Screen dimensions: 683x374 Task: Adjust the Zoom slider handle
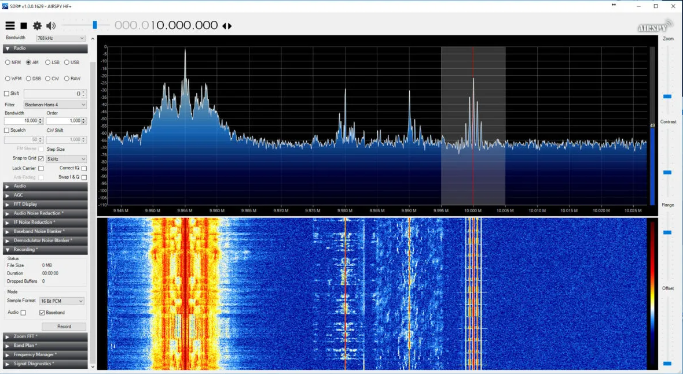667,97
